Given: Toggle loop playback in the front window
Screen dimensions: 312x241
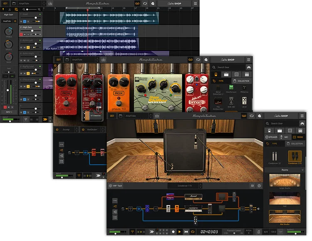Looking at the screenshot, I should [x=193, y=232].
